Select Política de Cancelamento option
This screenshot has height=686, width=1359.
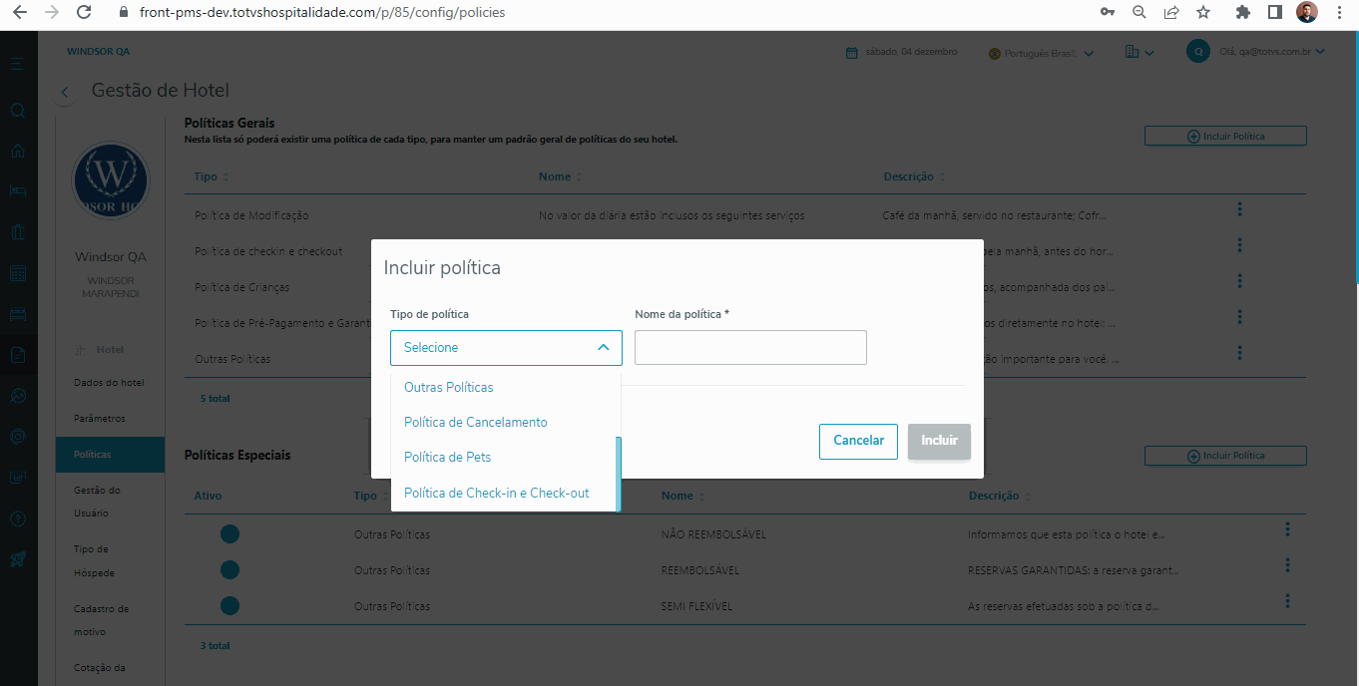tap(475, 423)
